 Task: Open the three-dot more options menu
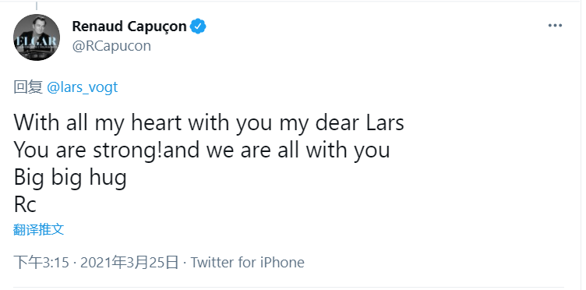[555, 26]
